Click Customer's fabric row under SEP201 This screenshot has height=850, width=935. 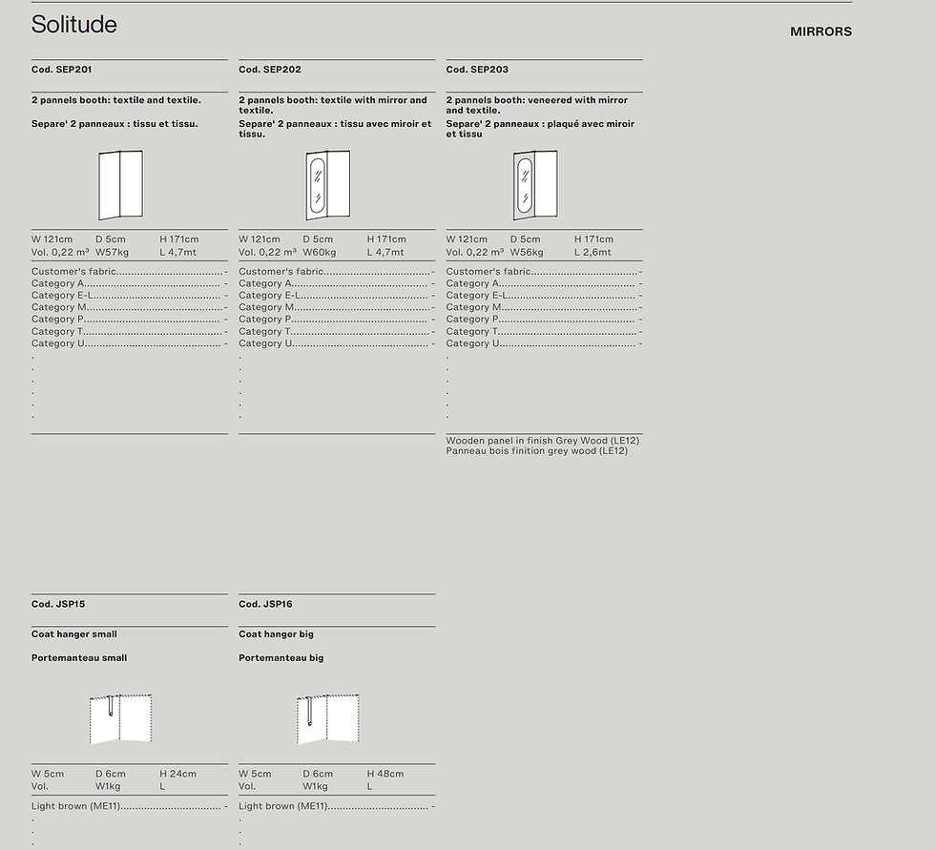130,272
